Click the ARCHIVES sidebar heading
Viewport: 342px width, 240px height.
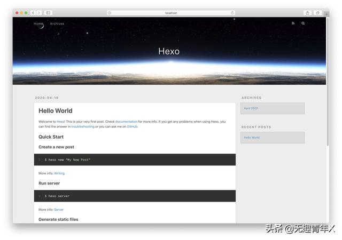[x=251, y=98]
